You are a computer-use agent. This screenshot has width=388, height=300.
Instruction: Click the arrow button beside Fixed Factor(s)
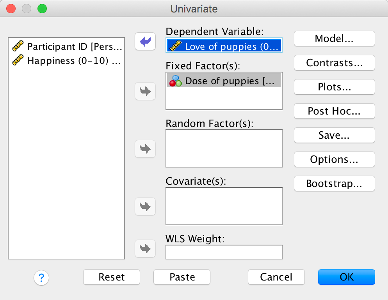tap(145, 92)
